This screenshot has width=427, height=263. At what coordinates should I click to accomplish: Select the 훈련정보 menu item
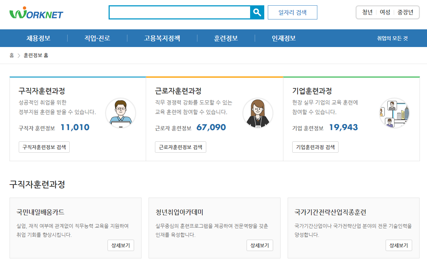coord(226,38)
